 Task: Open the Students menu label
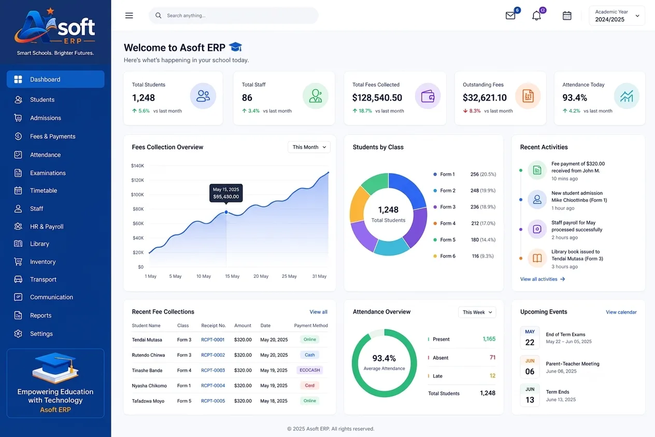[42, 100]
